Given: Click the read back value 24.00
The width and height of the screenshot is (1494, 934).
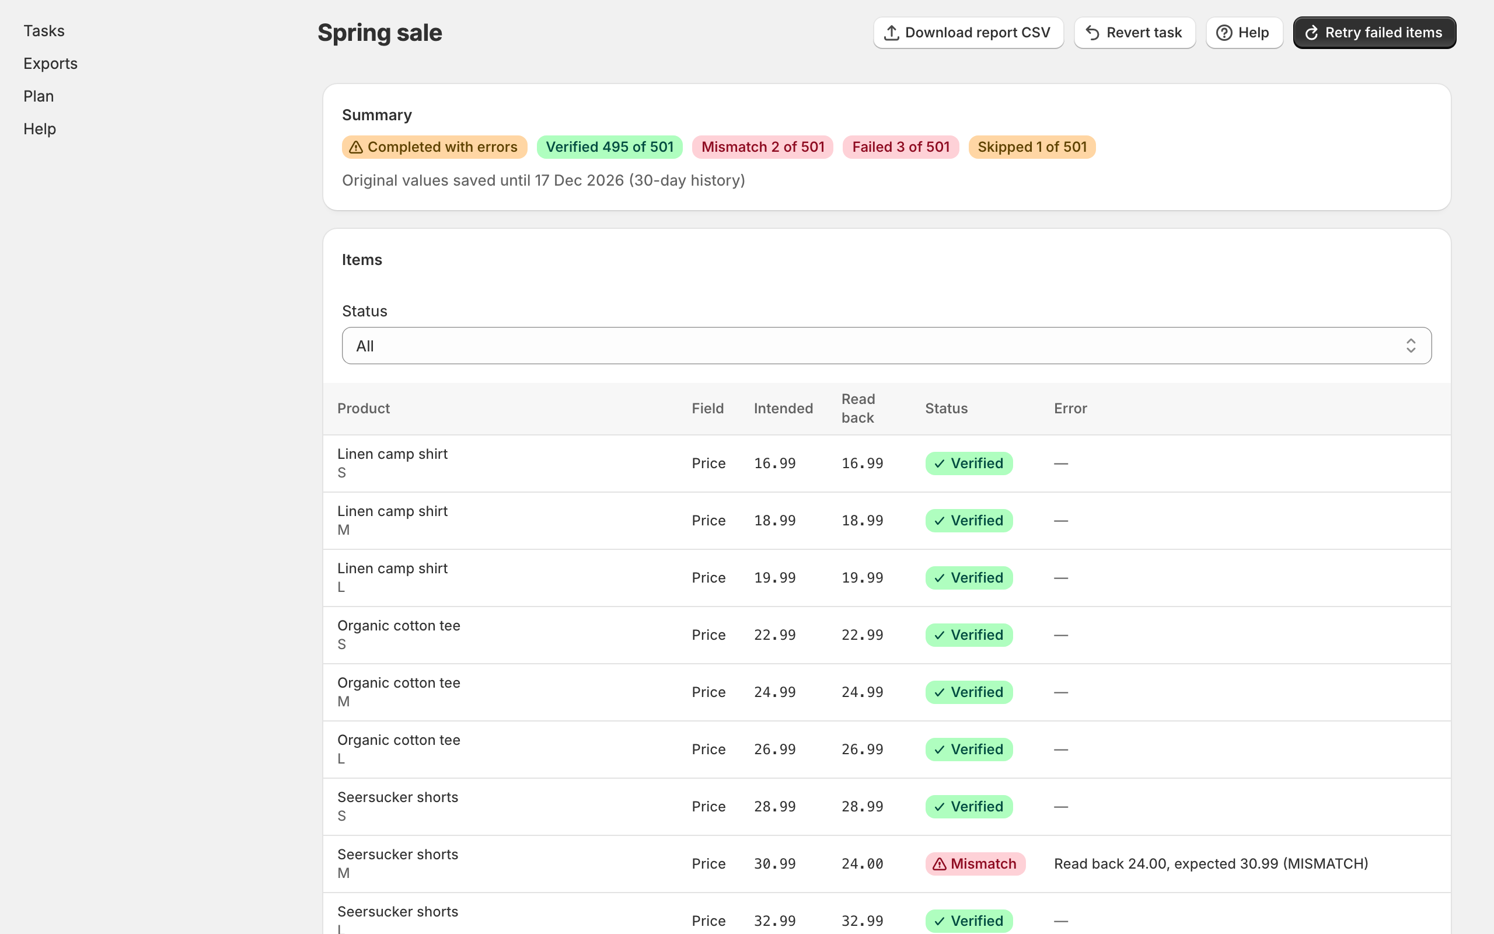Looking at the screenshot, I should click(x=863, y=863).
